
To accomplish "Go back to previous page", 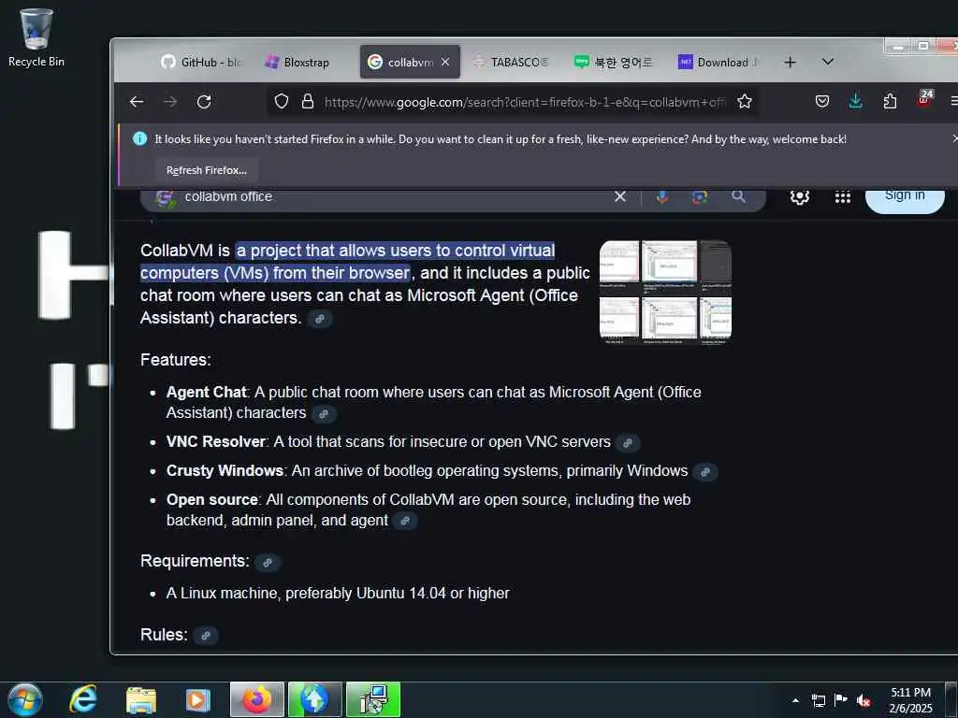I will [137, 102].
